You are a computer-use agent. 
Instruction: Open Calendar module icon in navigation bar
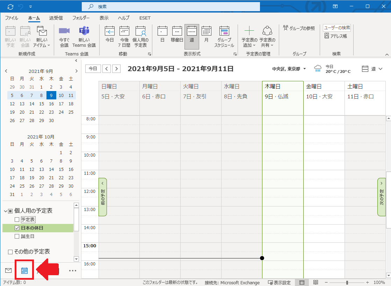pyautogui.click(x=24, y=270)
